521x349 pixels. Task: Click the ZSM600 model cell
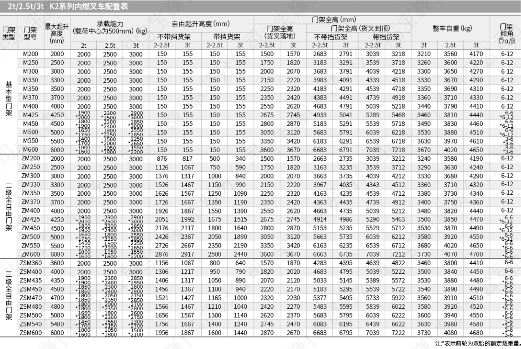point(30,333)
